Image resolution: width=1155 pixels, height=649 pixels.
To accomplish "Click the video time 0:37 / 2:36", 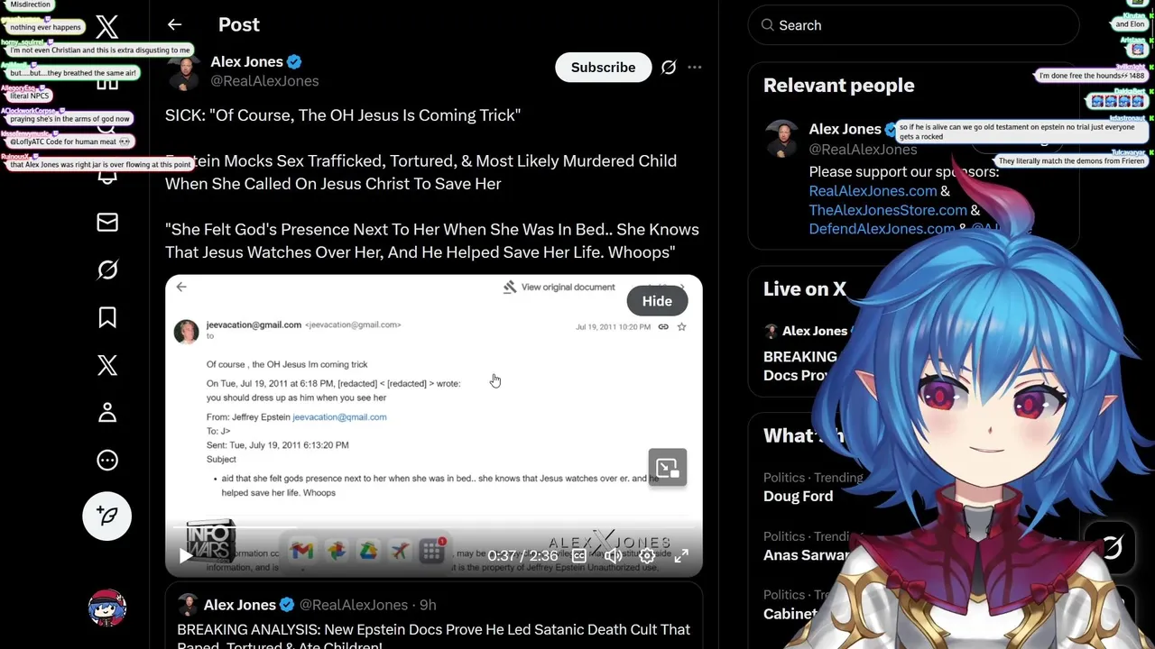I will pyautogui.click(x=522, y=556).
